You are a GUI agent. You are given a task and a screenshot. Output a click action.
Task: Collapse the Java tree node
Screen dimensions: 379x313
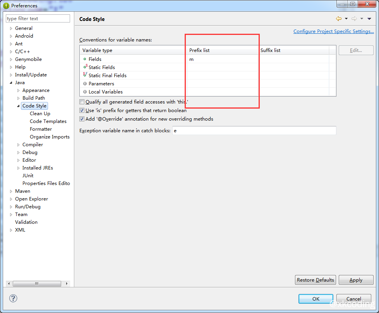pos(11,83)
